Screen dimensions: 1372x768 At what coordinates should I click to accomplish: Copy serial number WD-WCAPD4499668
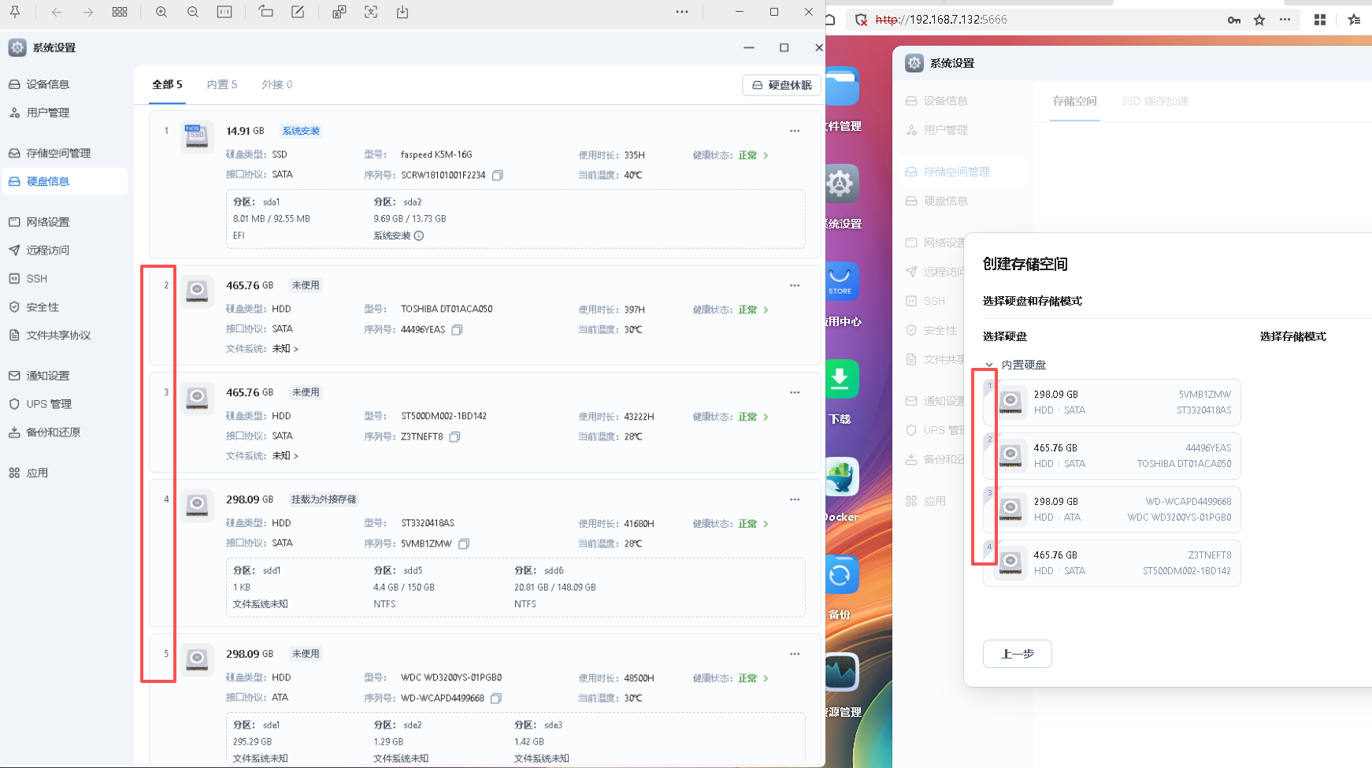click(496, 698)
